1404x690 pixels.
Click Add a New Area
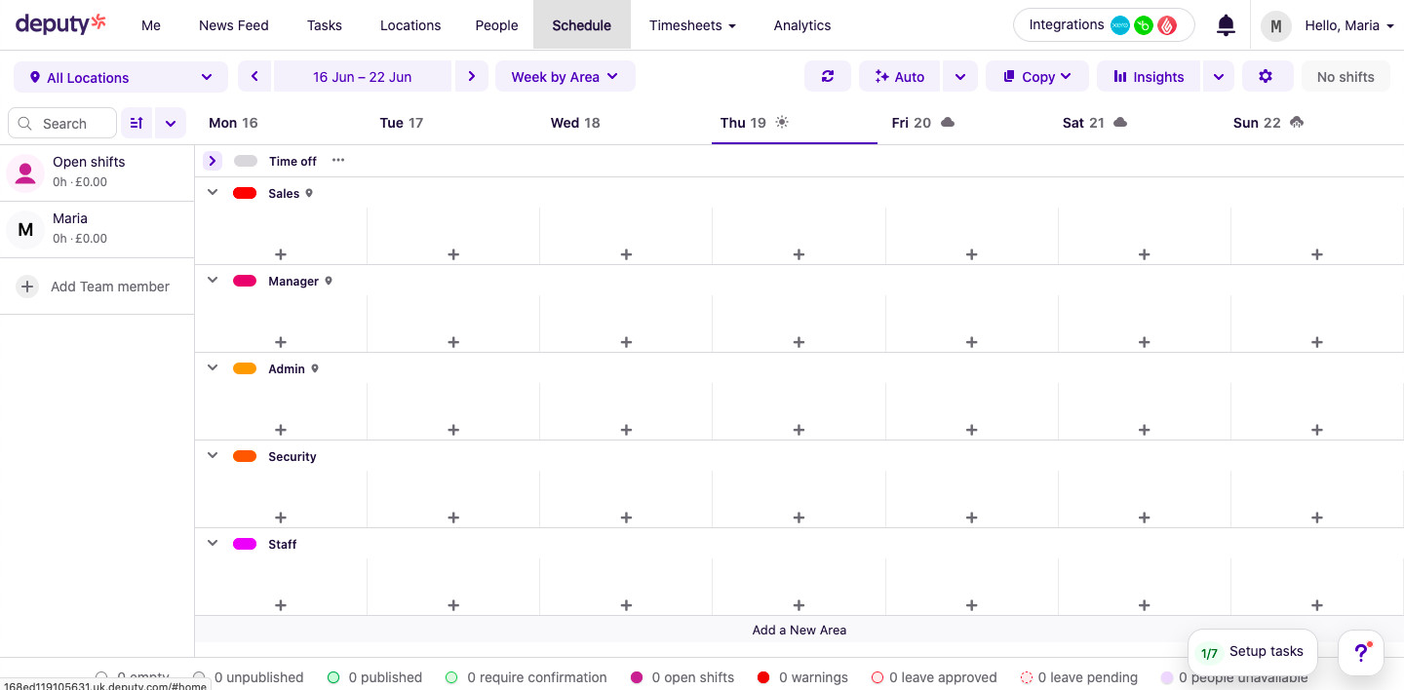[x=799, y=630]
